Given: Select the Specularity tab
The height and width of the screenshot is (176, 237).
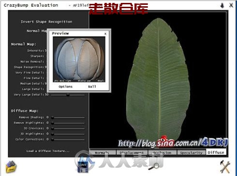Looking at the screenshot, I should click(x=191, y=152).
